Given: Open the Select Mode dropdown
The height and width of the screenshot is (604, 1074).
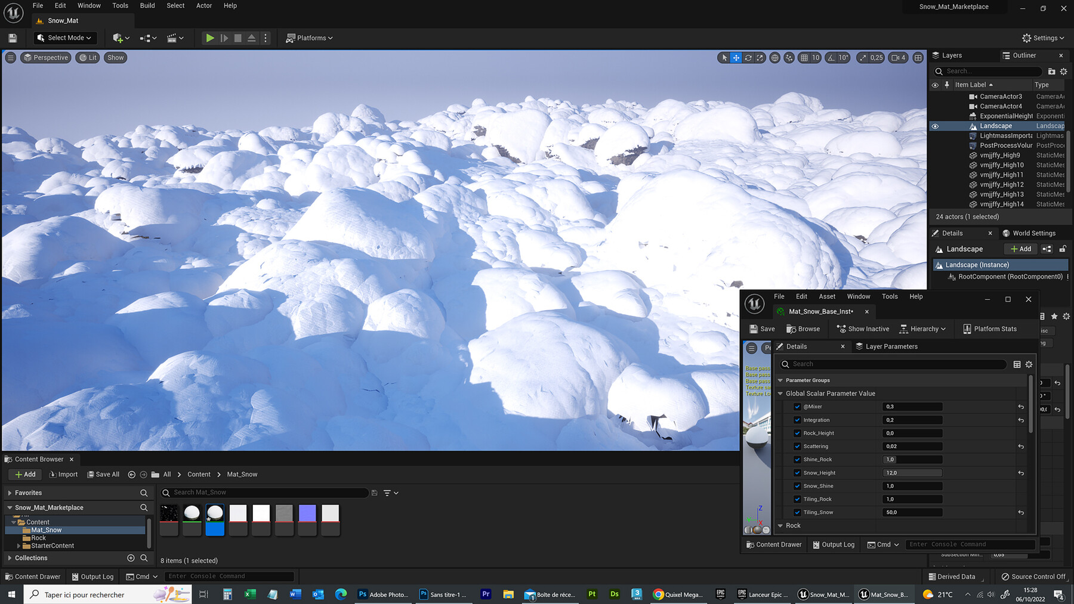Looking at the screenshot, I should pyautogui.click(x=64, y=38).
